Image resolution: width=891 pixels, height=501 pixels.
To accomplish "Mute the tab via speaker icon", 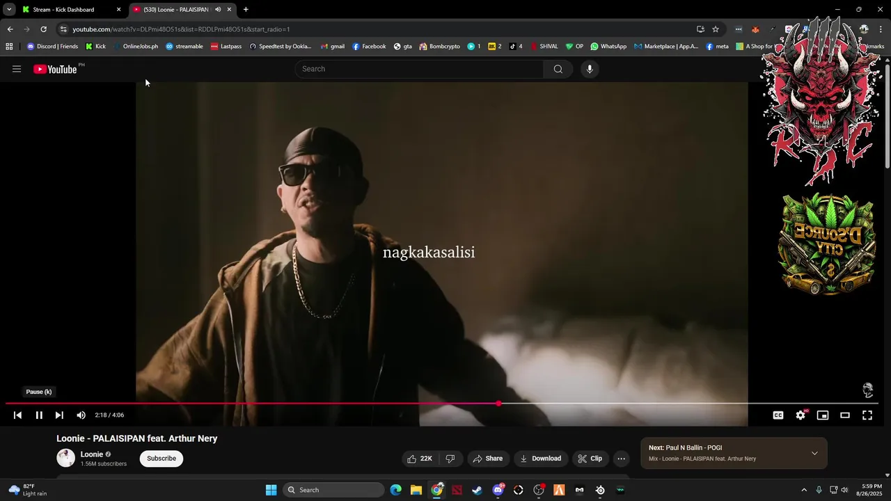I will pos(218,10).
